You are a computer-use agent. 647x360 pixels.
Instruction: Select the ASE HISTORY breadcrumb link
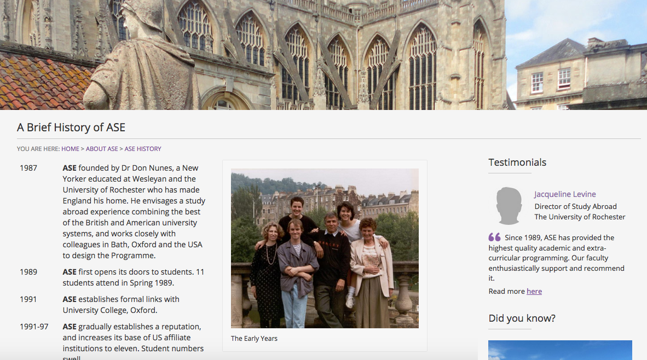coord(143,149)
